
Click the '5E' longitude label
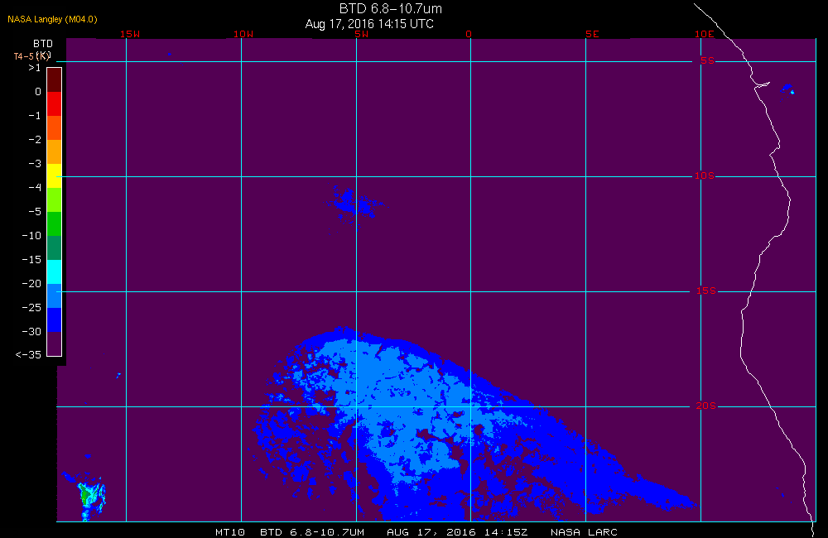point(592,34)
